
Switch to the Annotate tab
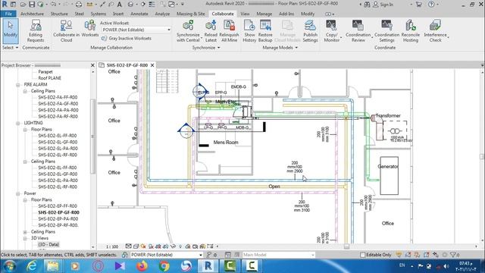139,14
